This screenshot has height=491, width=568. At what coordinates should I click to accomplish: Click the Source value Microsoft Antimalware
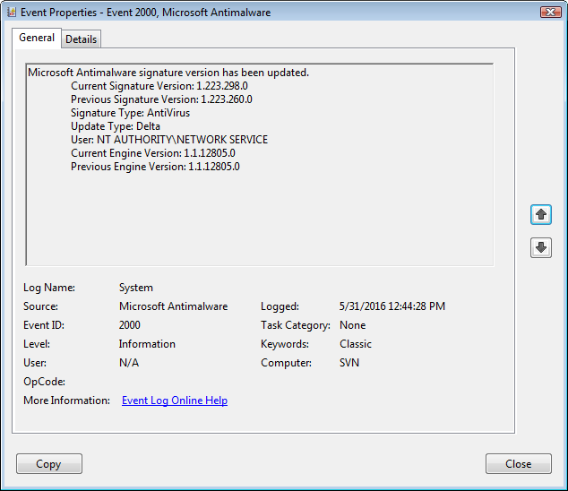click(x=174, y=306)
